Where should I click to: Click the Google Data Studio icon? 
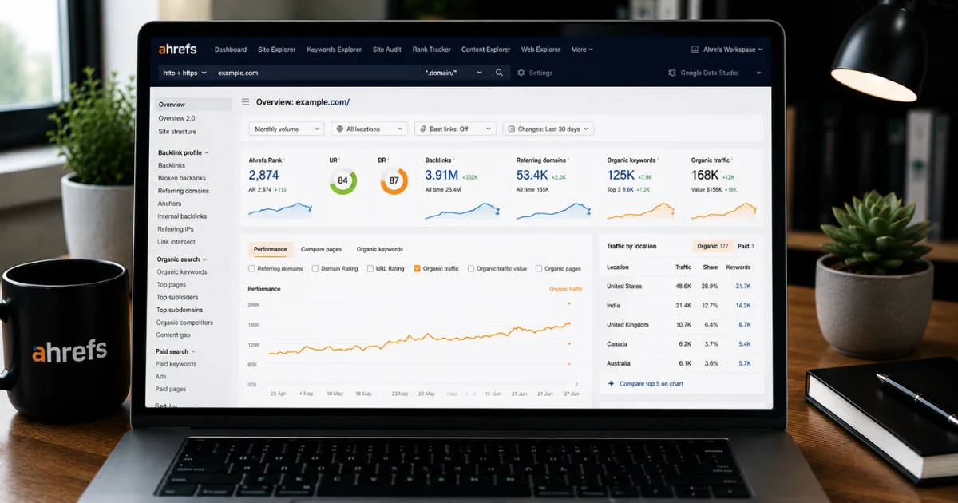672,73
